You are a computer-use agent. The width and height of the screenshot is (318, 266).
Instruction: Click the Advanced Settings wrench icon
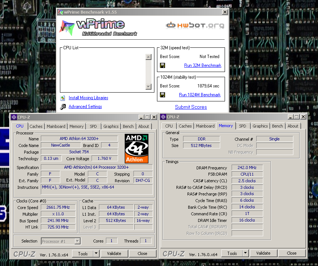(63, 107)
